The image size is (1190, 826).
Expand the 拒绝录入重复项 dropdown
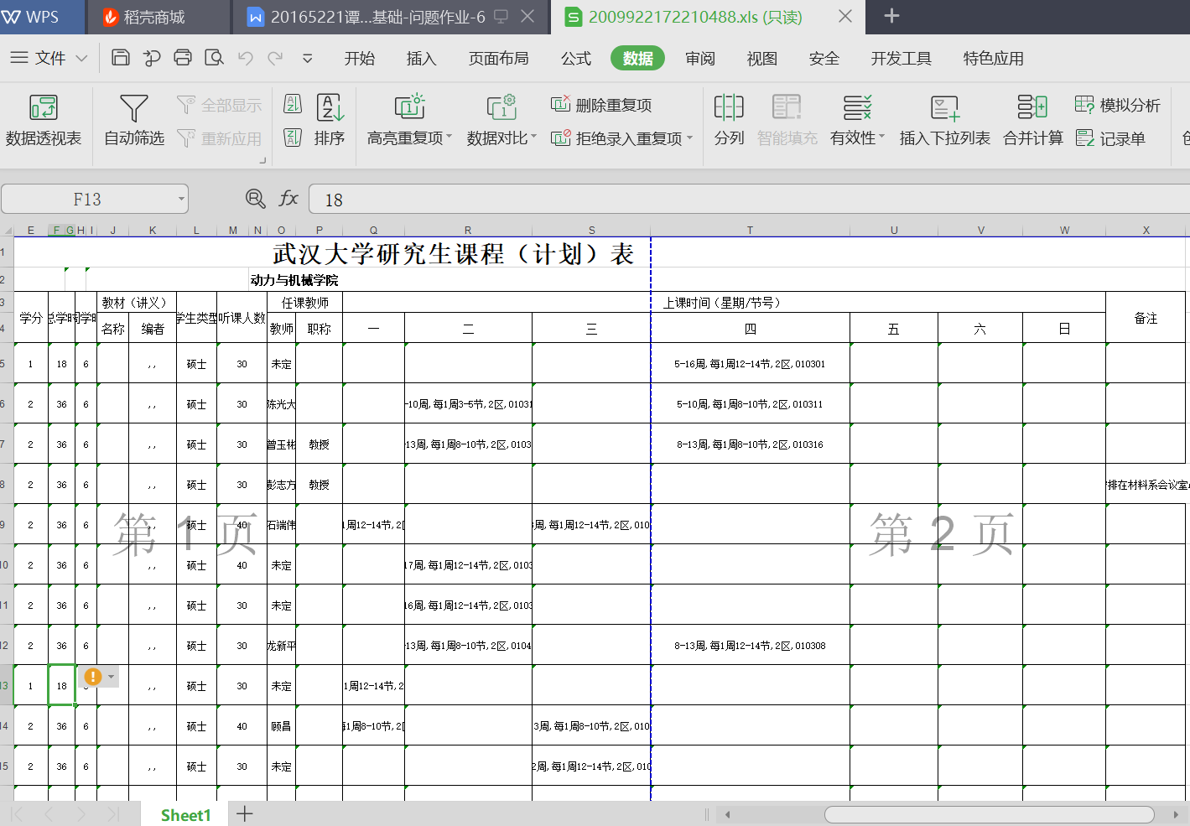coord(690,138)
